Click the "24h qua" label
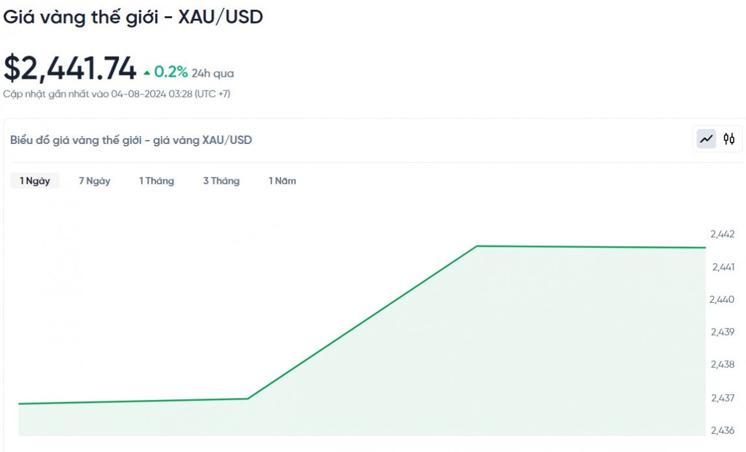Image resolution: width=746 pixels, height=452 pixels. point(213,73)
